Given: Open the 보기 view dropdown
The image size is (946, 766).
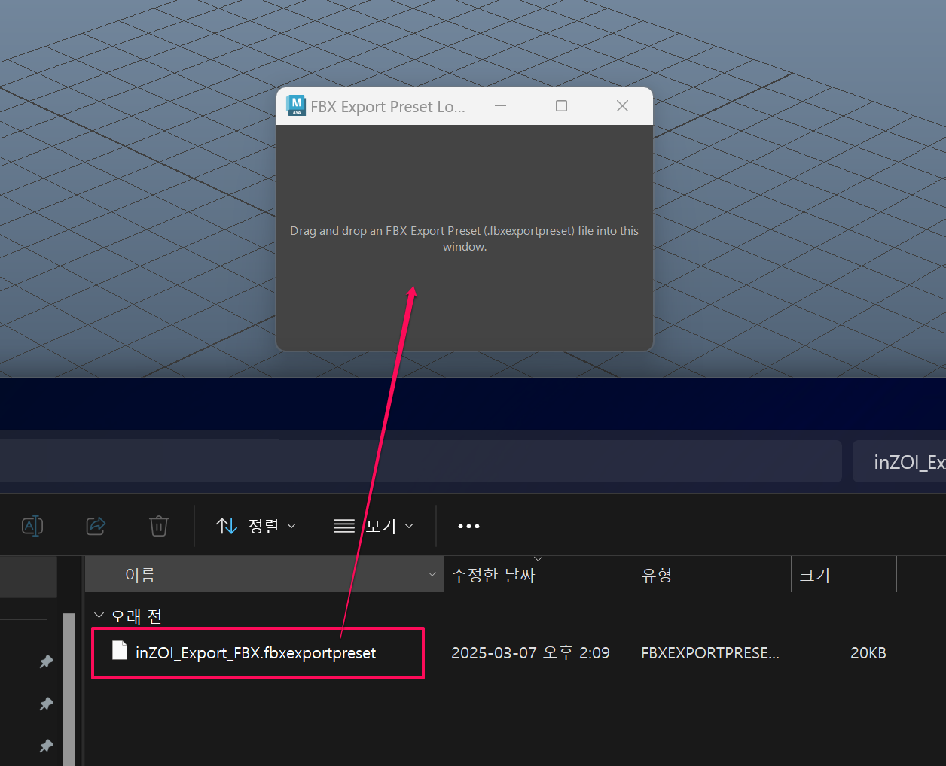Looking at the screenshot, I should click(374, 526).
